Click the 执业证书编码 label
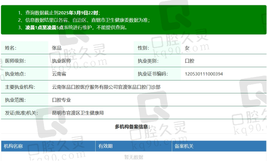This screenshot has height=161, width=267. (x=153, y=74)
